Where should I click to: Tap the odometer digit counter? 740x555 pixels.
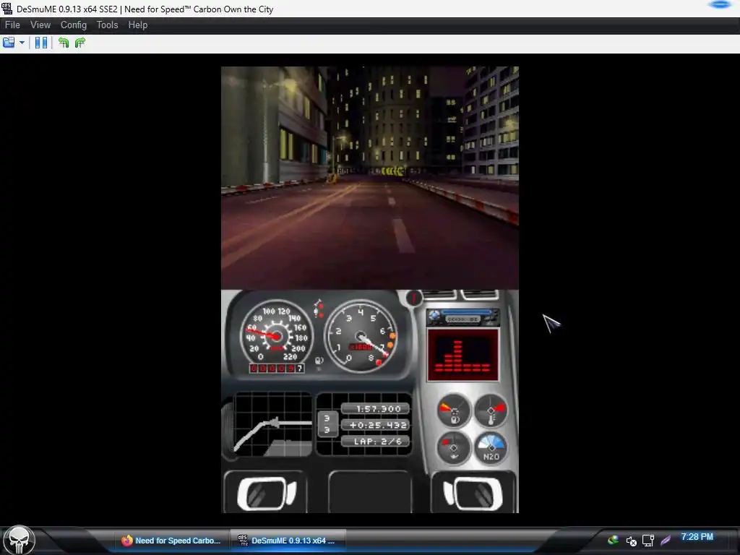coord(277,368)
